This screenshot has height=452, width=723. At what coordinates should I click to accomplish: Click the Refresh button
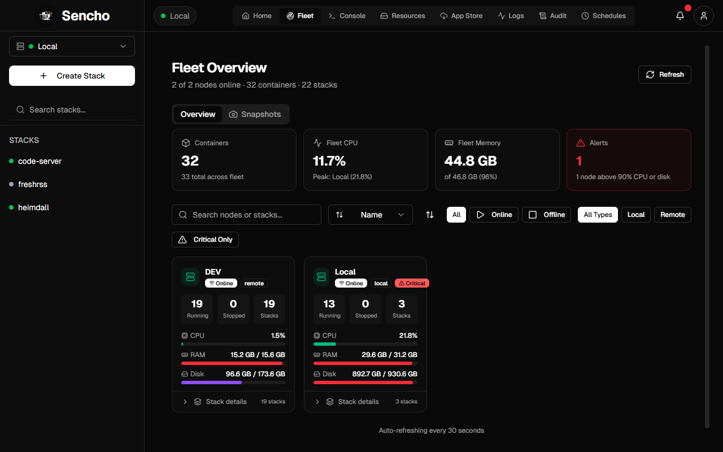(665, 75)
